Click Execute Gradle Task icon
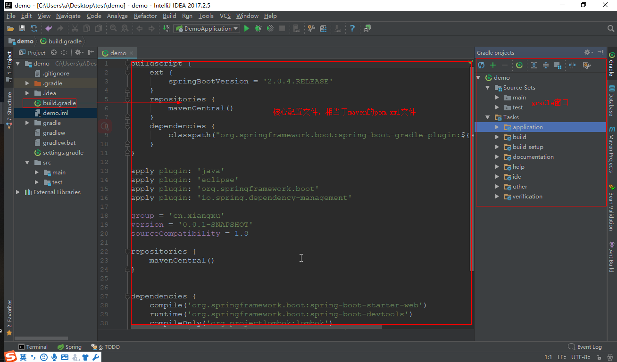 tap(519, 65)
